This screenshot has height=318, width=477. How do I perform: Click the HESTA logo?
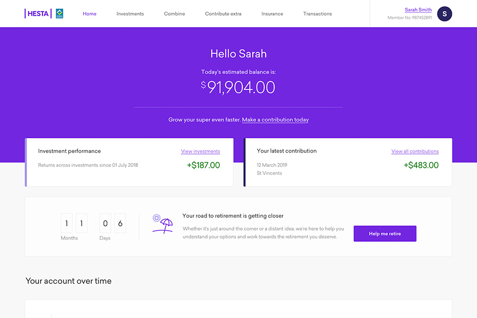[x=38, y=13]
